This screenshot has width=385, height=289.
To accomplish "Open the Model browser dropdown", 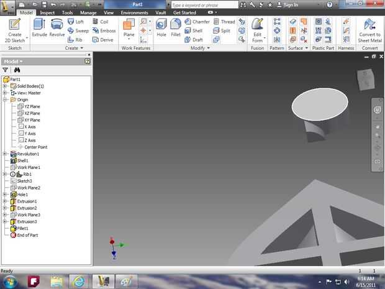I will [13, 62].
